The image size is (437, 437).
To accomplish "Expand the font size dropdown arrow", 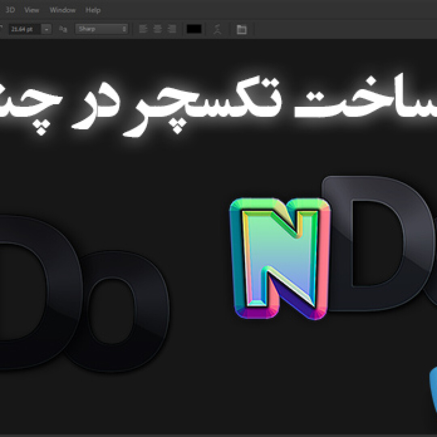I will click(47, 29).
